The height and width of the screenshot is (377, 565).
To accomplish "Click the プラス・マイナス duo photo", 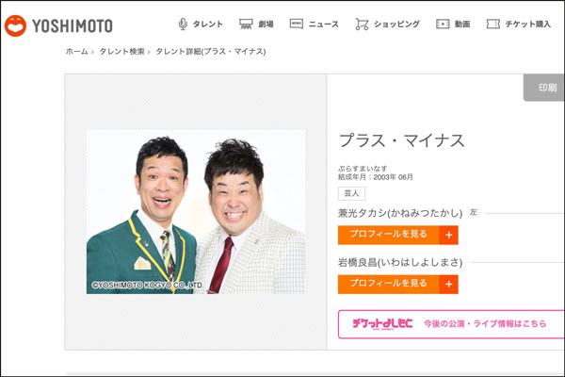I will (x=196, y=211).
